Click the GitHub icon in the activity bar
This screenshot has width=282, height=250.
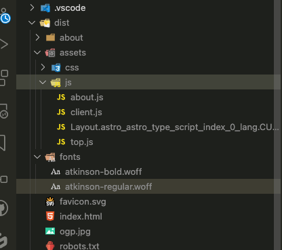tap(3, 208)
